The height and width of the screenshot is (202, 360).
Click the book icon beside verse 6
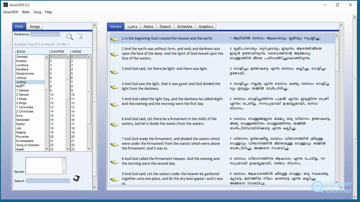tap(114, 124)
